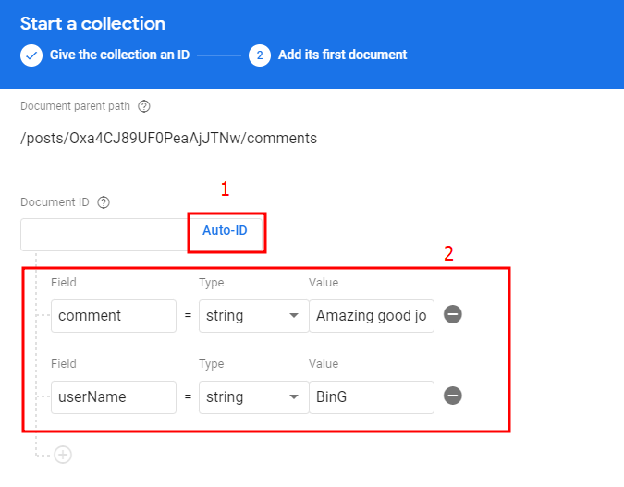Click the Document parent path help icon

point(143,106)
